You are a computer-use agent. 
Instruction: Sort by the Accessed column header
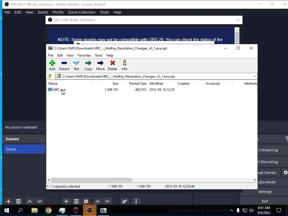218,83
